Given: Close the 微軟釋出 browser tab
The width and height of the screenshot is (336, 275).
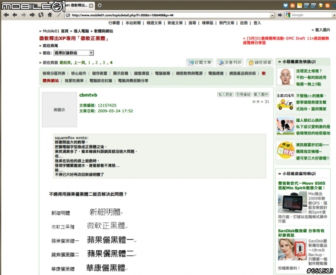Looking at the screenshot, I should tap(91, 6).
